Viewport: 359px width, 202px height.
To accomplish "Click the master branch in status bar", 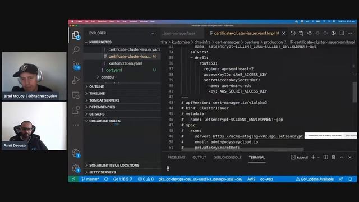I will tap(90, 179).
